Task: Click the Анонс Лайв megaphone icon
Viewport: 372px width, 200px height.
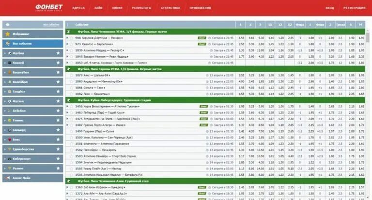Action: click(8, 178)
